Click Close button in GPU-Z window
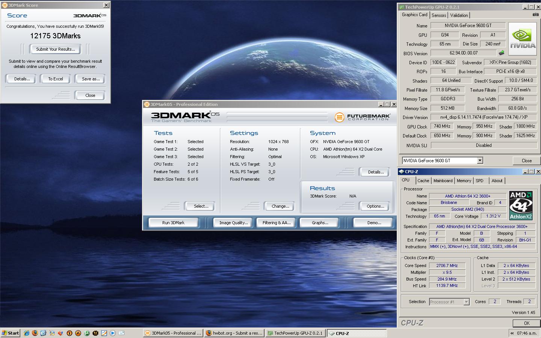The width and height of the screenshot is (541, 338). [x=526, y=160]
